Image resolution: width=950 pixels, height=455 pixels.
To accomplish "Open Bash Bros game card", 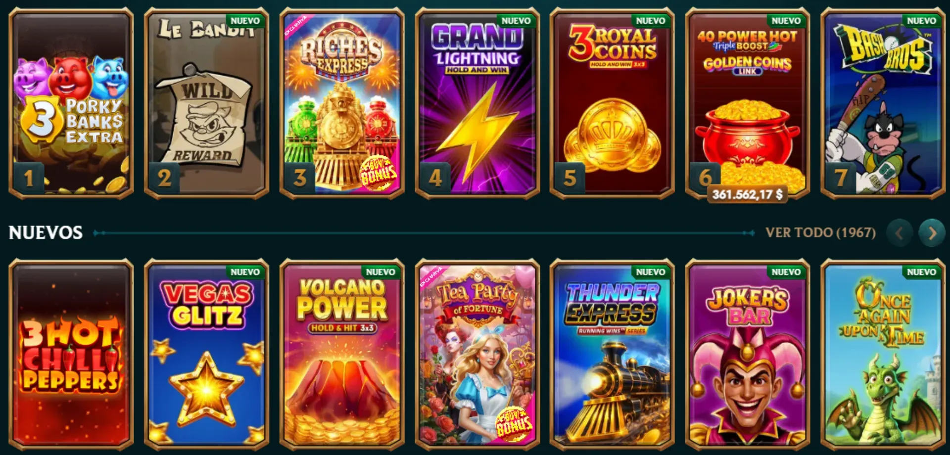I will pyautogui.click(x=883, y=103).
